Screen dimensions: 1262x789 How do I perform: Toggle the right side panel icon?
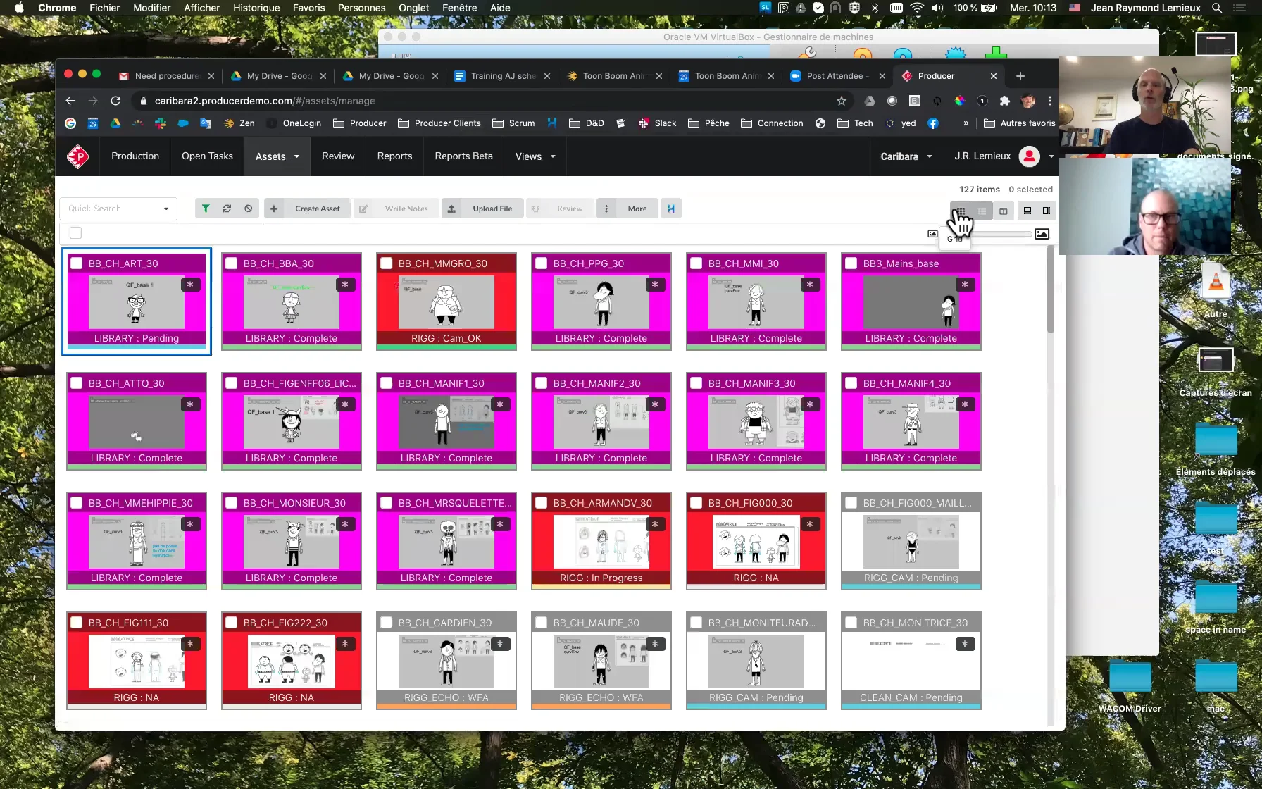pos(1047,211)
